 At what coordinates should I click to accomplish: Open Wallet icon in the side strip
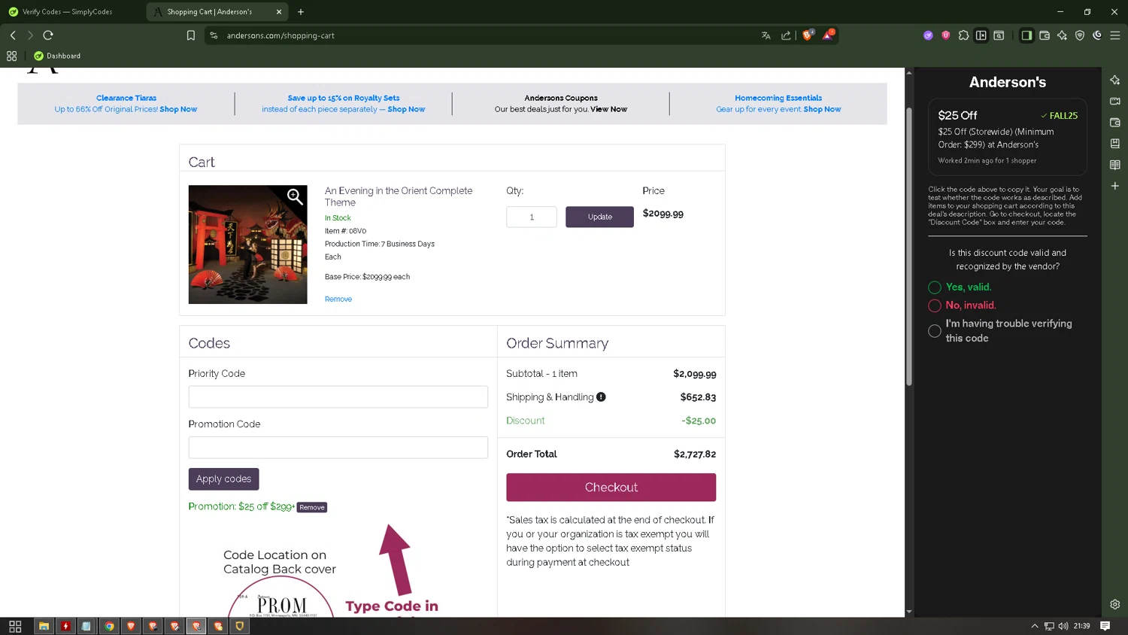[1115, 122]
